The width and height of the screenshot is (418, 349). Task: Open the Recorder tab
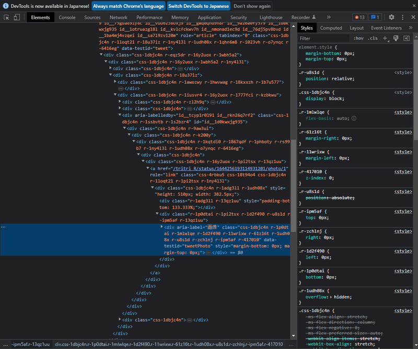tap(304, 17)
